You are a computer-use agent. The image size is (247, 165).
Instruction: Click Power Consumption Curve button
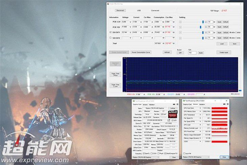tap(141, 52)
